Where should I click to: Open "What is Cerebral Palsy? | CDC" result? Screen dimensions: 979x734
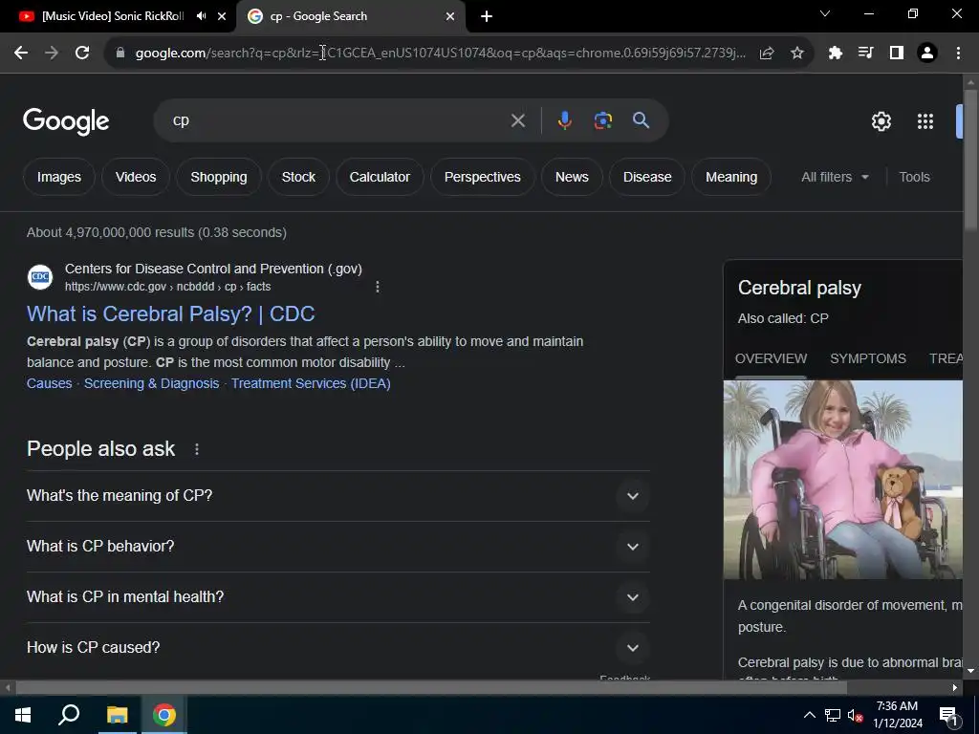(x=170, y=313)
